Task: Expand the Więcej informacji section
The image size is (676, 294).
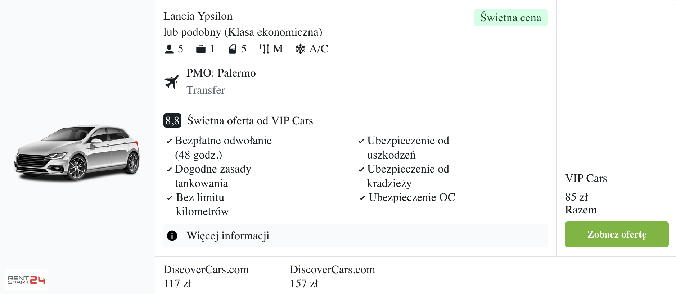Action: pos(227,235)
